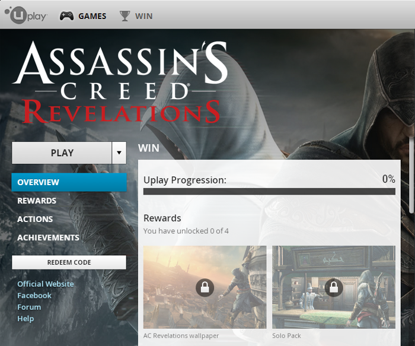This screenshot has height=346, width=415.
Task: Click the game controller icon
Action: click(66, 16)
